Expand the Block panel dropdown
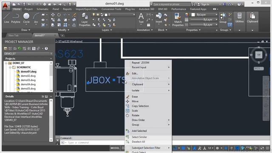 tap(162, 30)
